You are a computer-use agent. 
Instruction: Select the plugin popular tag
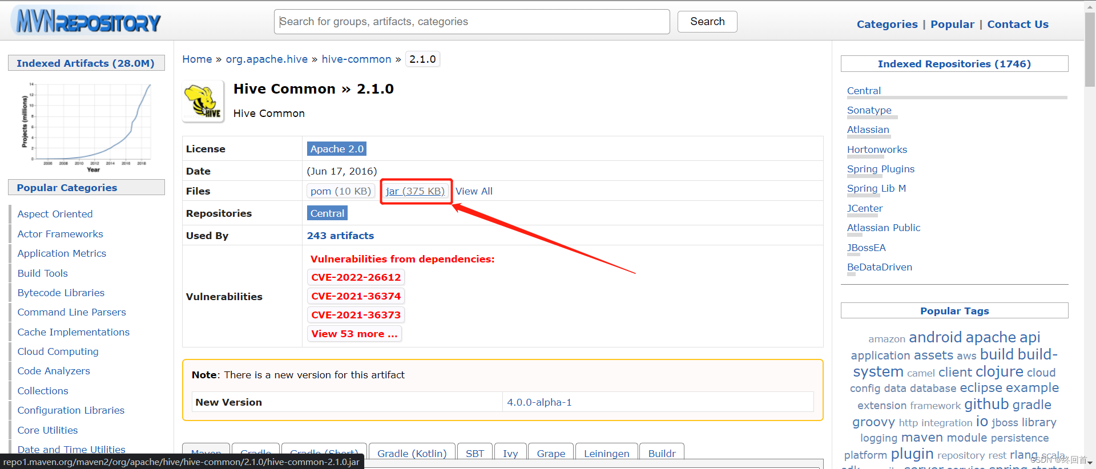click(x=912, y=455)
